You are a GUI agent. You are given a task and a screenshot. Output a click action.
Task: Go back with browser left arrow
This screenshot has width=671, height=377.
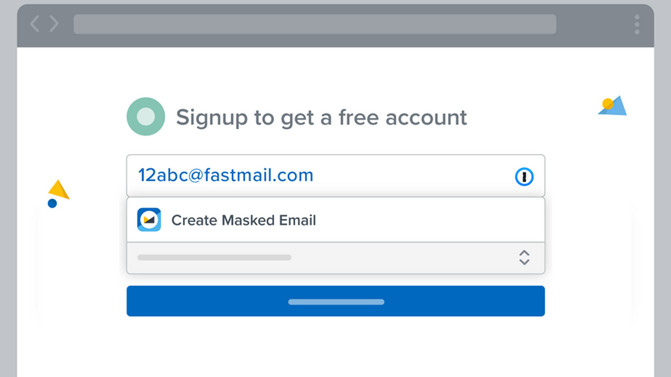(35, 24)
